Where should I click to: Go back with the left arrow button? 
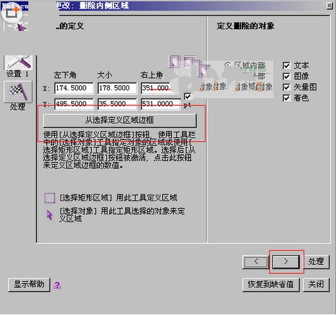(256, 262)
